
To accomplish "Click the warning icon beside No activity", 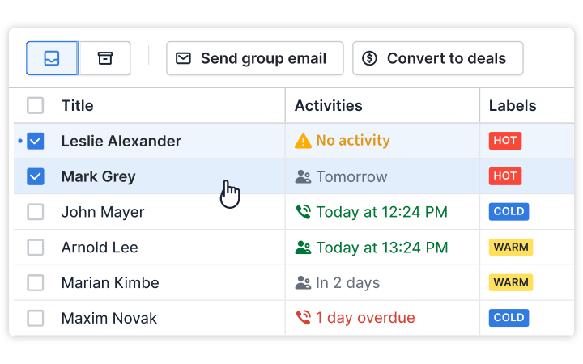I will [x=303, y=141].
